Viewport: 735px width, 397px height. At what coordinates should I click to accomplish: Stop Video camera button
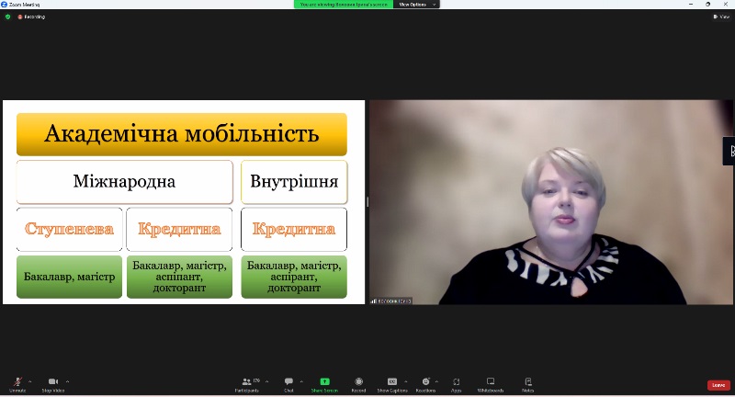pos(53,384)
